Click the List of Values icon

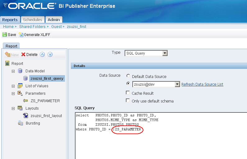20,86
